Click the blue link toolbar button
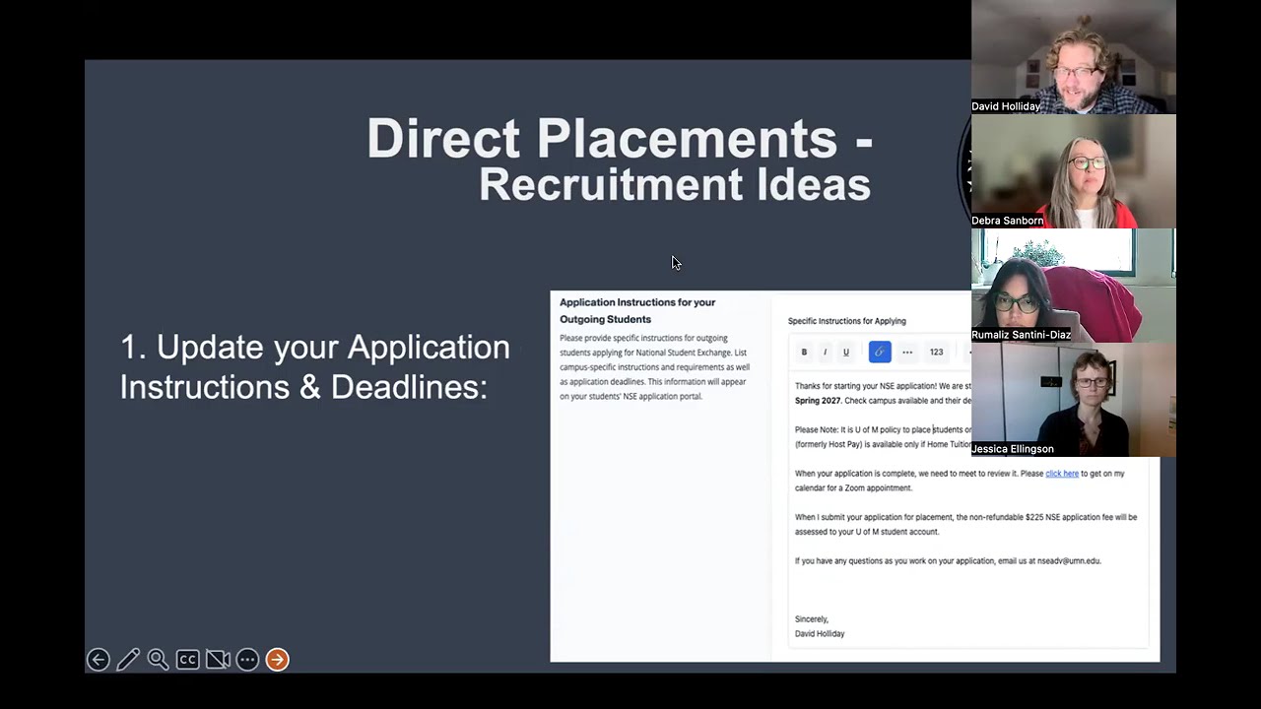Image resolution: width=1261 pixels, height=709 pixels. tap(880, 352)
